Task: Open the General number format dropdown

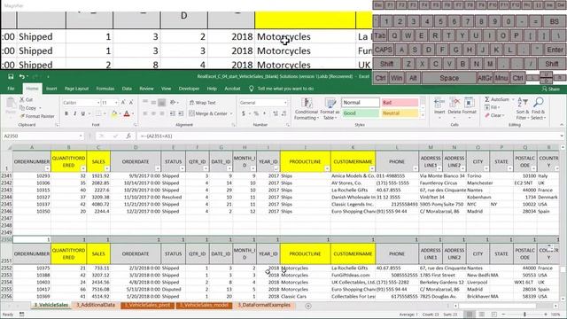Action: coord(285,103)
